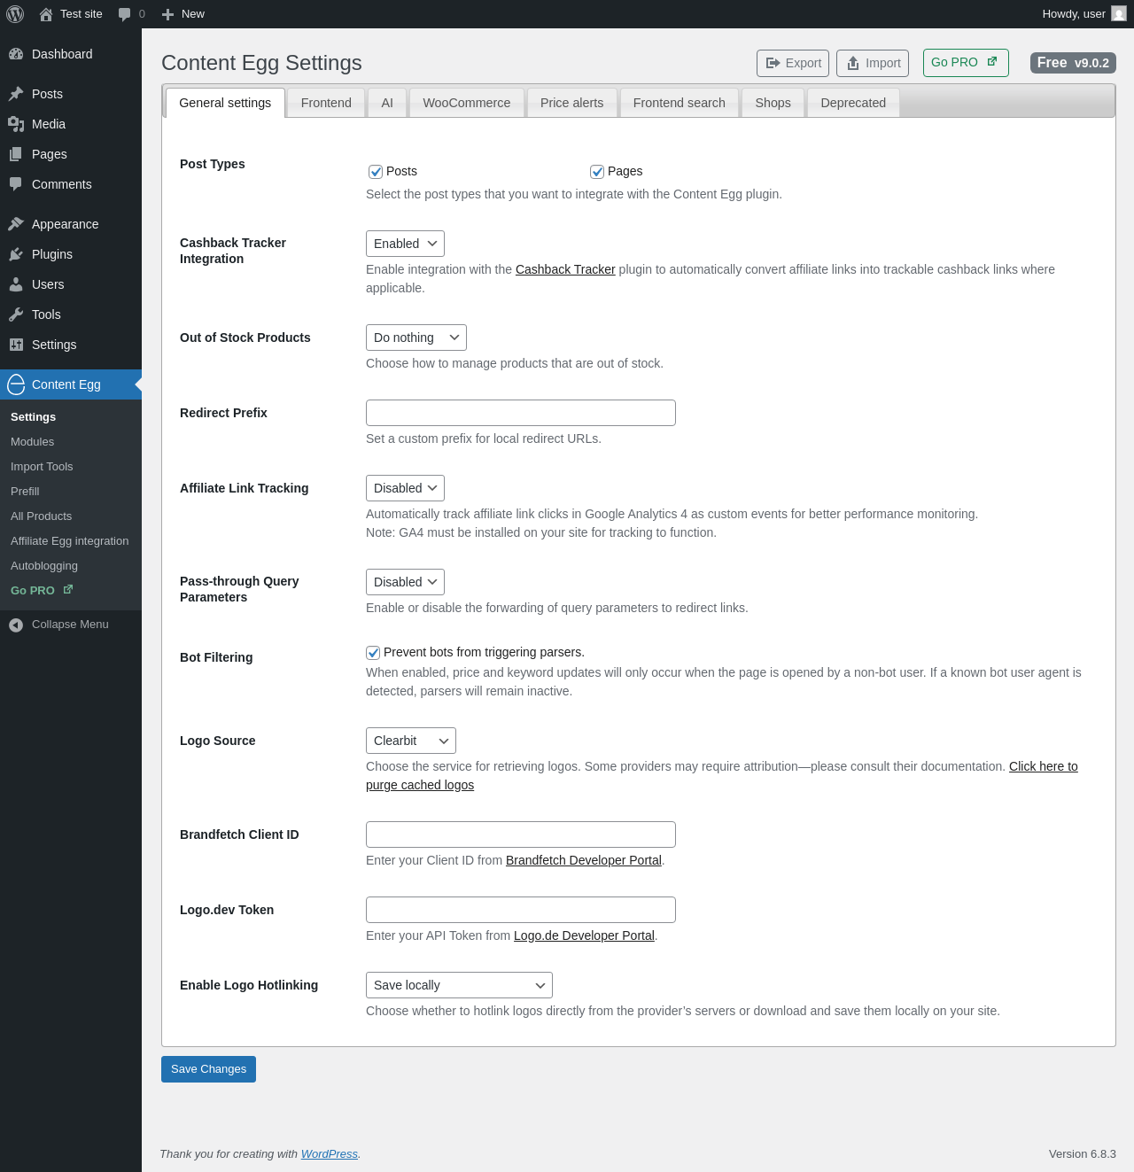
Task: Select the General settings tab
Action: (x=225, y=103)
